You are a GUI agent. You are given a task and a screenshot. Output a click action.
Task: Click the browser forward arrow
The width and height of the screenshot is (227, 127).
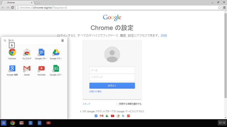click(x=8, y=8)
